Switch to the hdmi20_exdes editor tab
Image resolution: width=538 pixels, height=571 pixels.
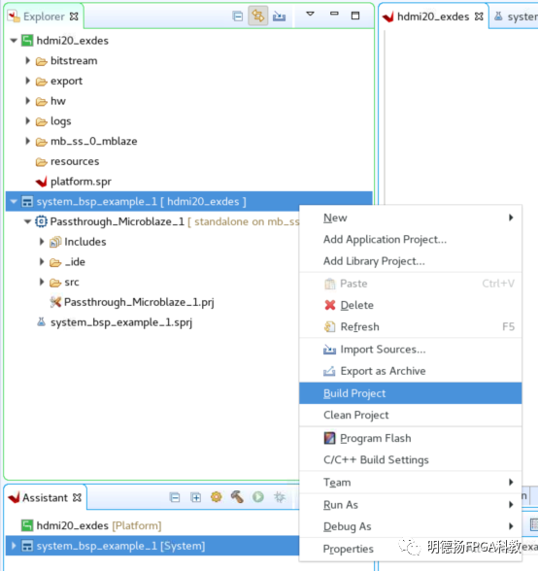pos(433,17)
